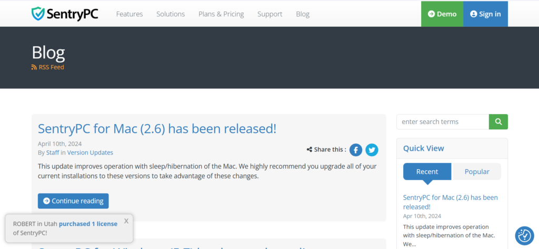Click the Blog page heading
Screen dimensions: 539x249
click(x=48, y=53)
